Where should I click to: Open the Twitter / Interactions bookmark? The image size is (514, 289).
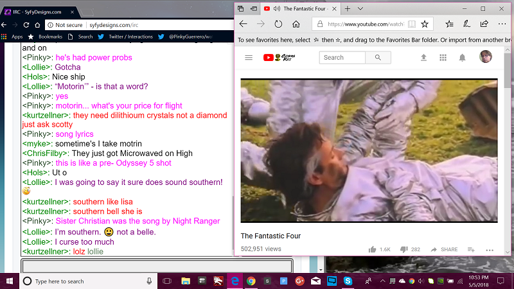tap(126, 37)
